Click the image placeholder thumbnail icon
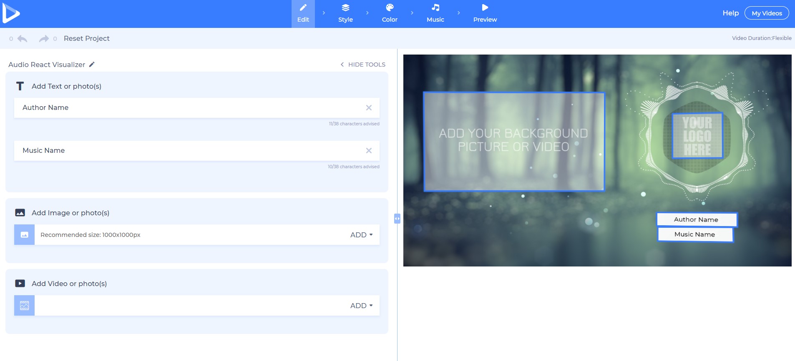Image resolution: width=795 pixels, height=361 pixels. pos(25,235)
